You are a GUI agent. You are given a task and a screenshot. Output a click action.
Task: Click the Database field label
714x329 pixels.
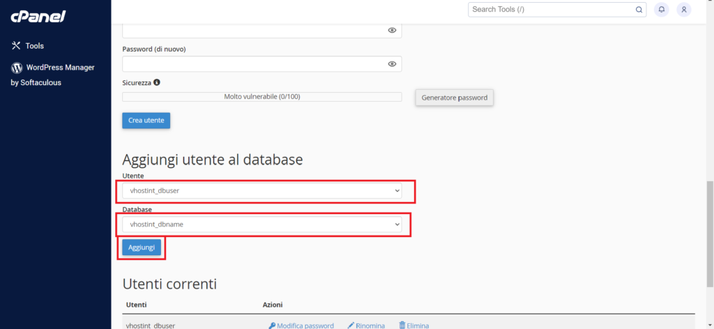pos(137,209)
